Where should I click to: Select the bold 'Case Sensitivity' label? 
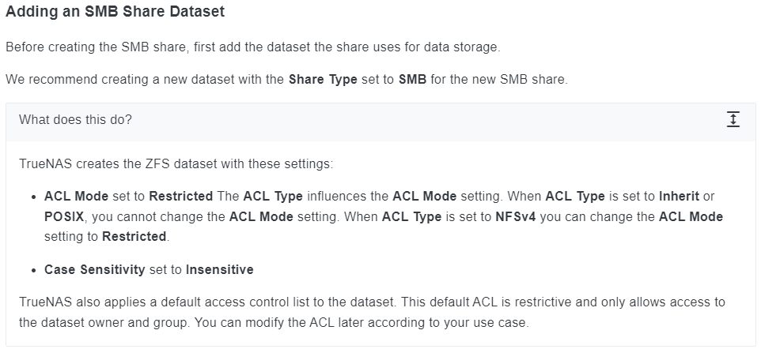95,269
